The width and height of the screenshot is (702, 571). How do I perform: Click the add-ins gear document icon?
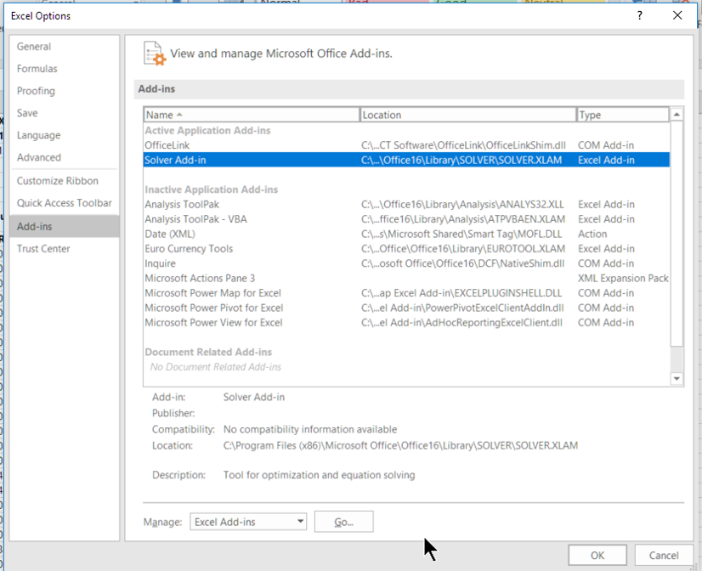click(x=155, y=54)
